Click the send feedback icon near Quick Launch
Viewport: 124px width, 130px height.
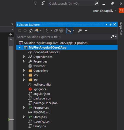pos(43,4)
